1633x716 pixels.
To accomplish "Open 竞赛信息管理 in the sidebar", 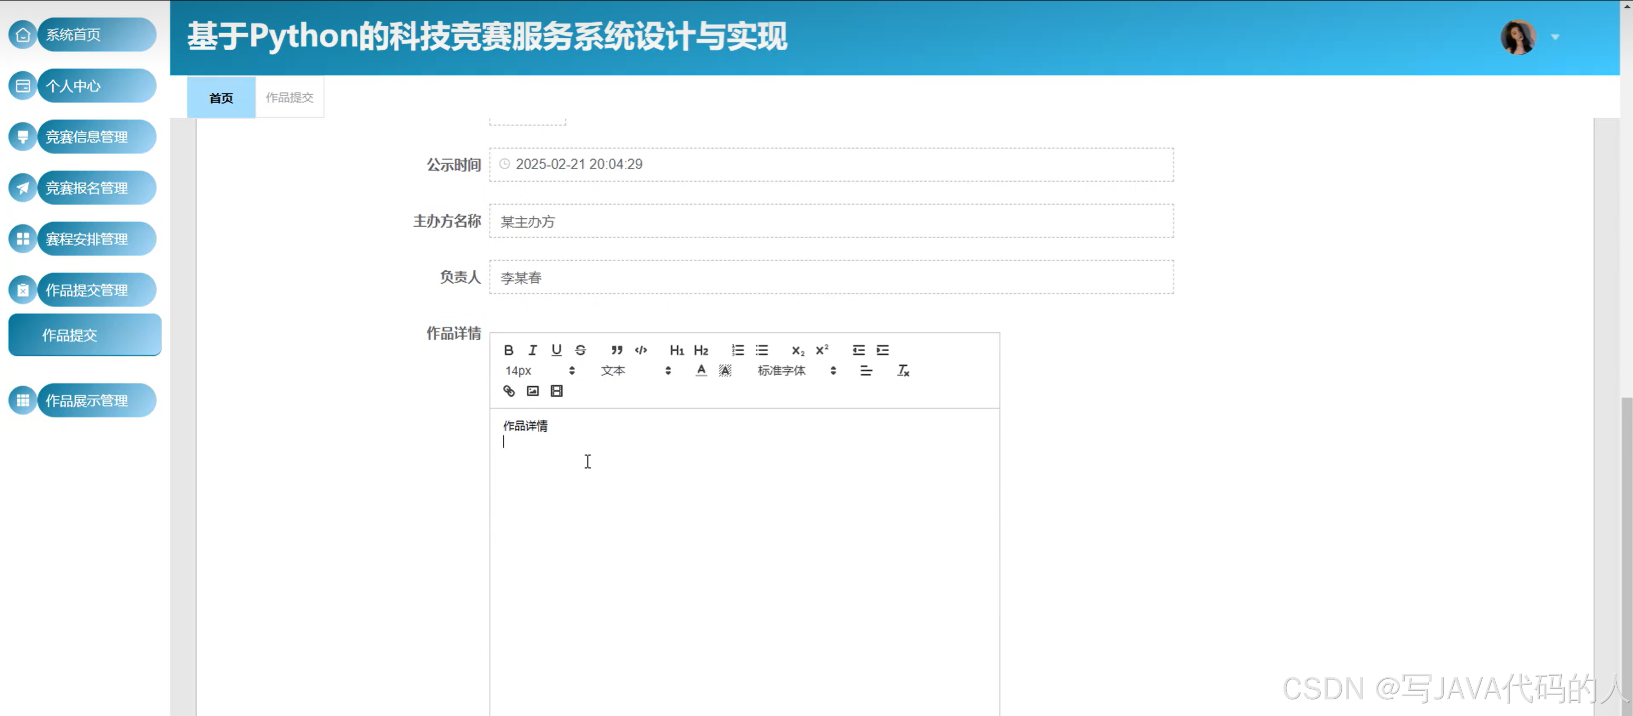I will (x=86, y=137).
